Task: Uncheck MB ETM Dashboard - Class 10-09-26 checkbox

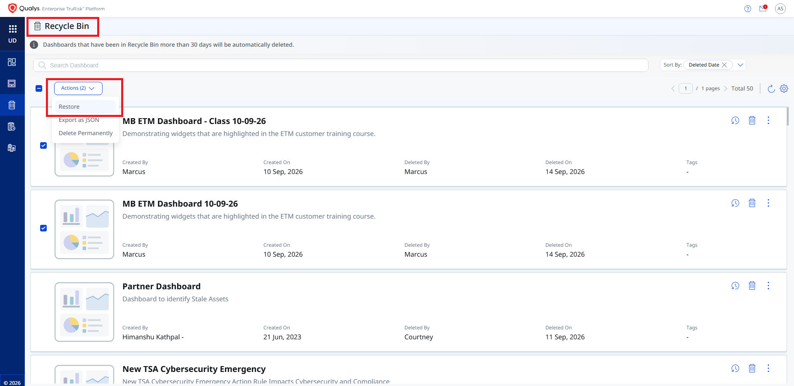Action: 43,145
